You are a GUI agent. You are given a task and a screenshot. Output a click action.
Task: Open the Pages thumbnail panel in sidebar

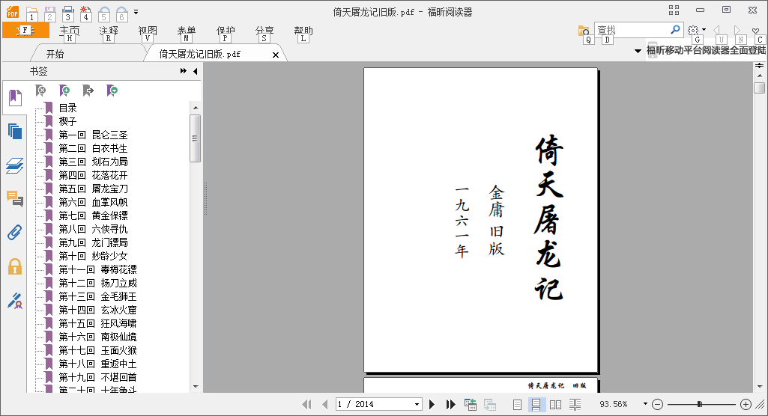pyautogui.click(x=15, y=132)
